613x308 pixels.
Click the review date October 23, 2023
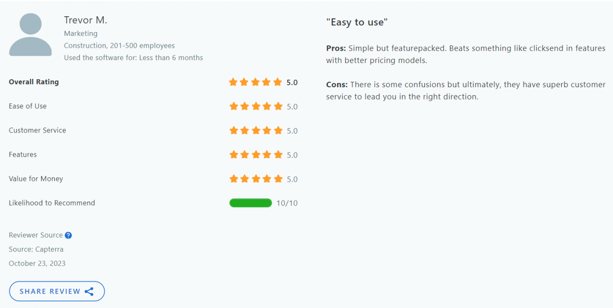click(37, 263)
